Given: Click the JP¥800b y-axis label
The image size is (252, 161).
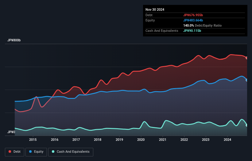Looking at the screenshot, I should pyautogui.click(x=14, y=40).
